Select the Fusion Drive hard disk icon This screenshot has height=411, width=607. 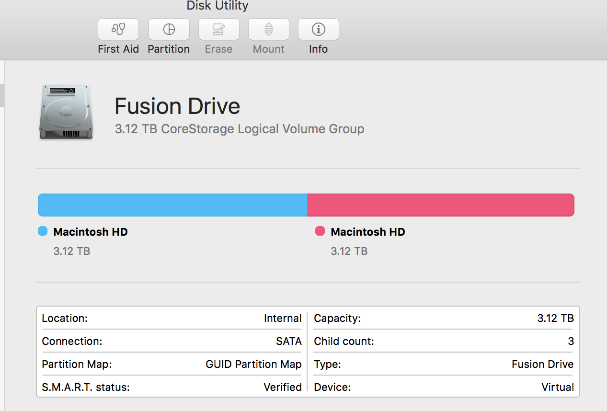coord(66,113)
